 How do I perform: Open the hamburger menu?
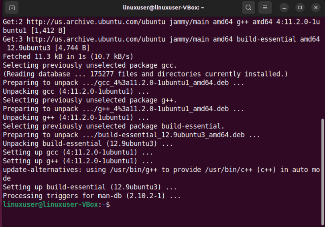pos(265,8)
